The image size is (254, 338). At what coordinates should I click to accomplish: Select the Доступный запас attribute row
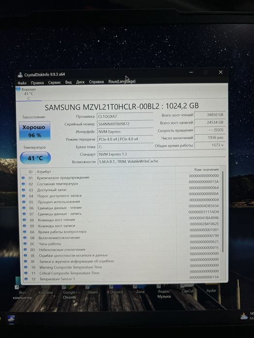pyautogui.click(x=120, y=190)
